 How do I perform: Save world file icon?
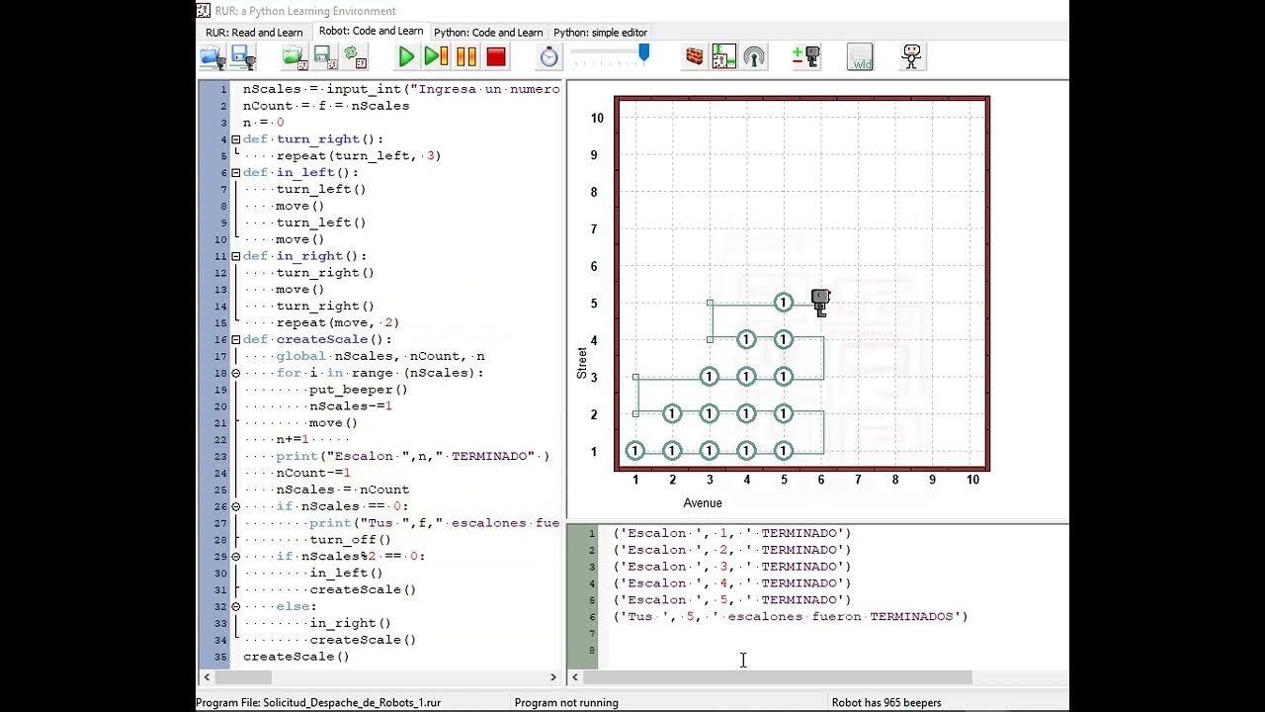pyautogui.click(x=324, y=57)
